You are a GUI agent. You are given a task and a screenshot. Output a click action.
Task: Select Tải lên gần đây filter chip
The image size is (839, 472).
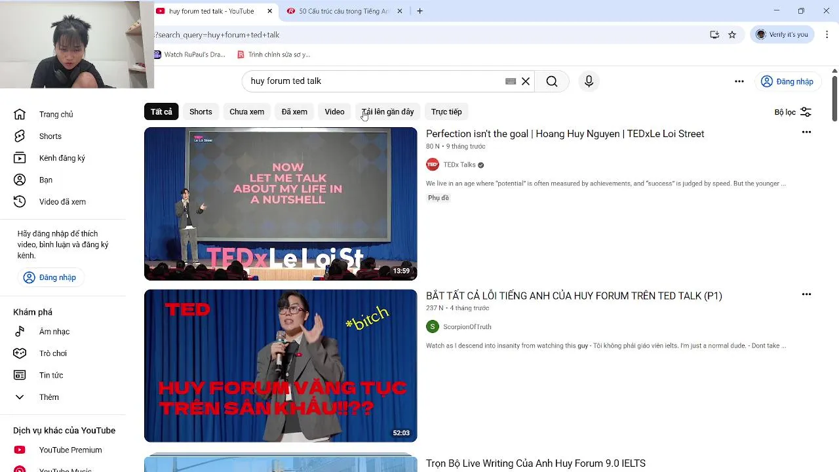pos(387,111)
